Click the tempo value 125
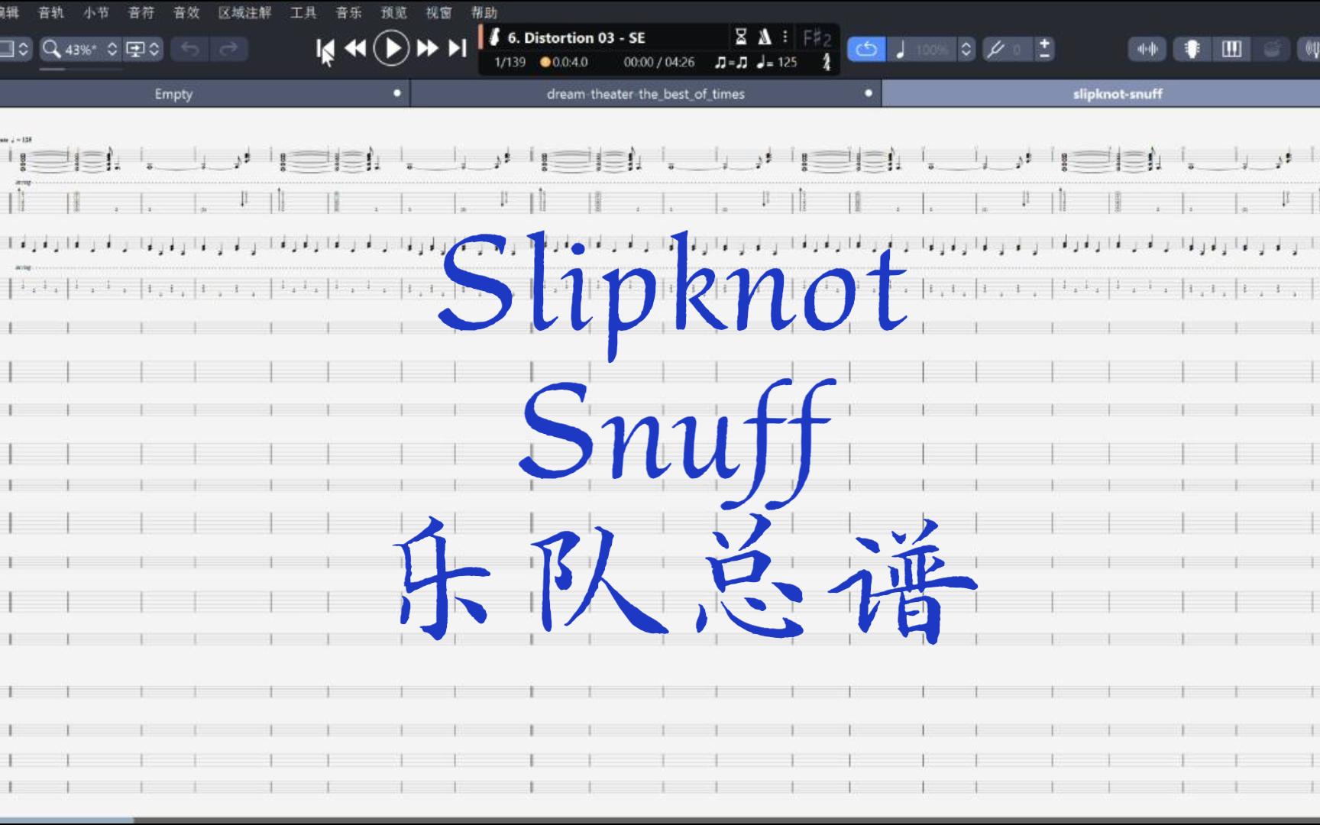Screen dimensions: 1320x825 (787, 63)
